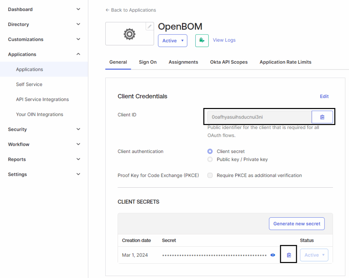This screenshot has width=349, height=278.
Task: Check Require PKCE as additional verification
Action: tap(210, 175)
